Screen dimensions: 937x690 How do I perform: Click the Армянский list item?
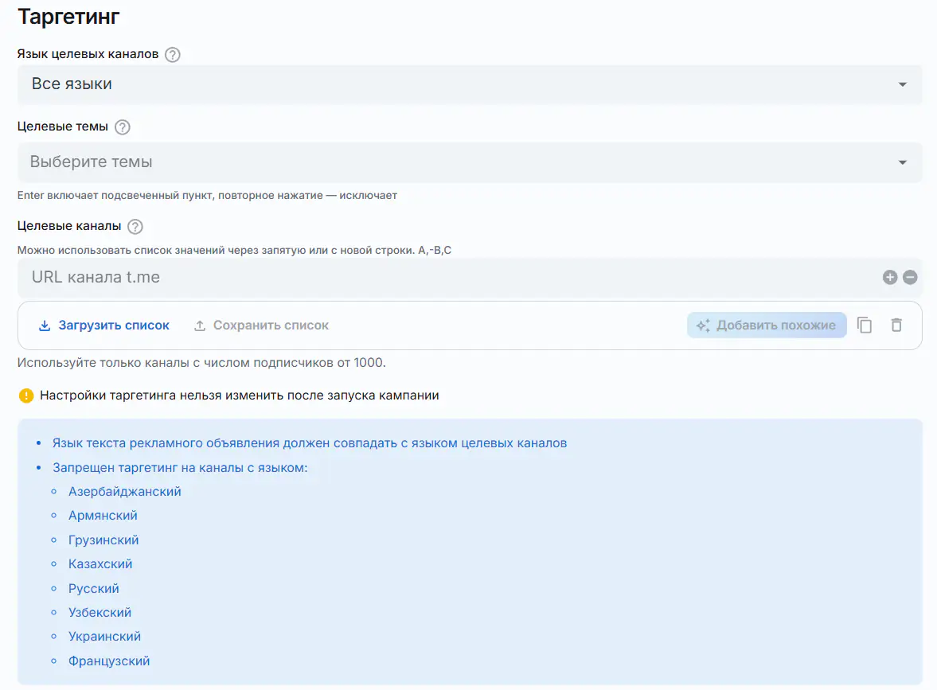[x=103, y=516]
